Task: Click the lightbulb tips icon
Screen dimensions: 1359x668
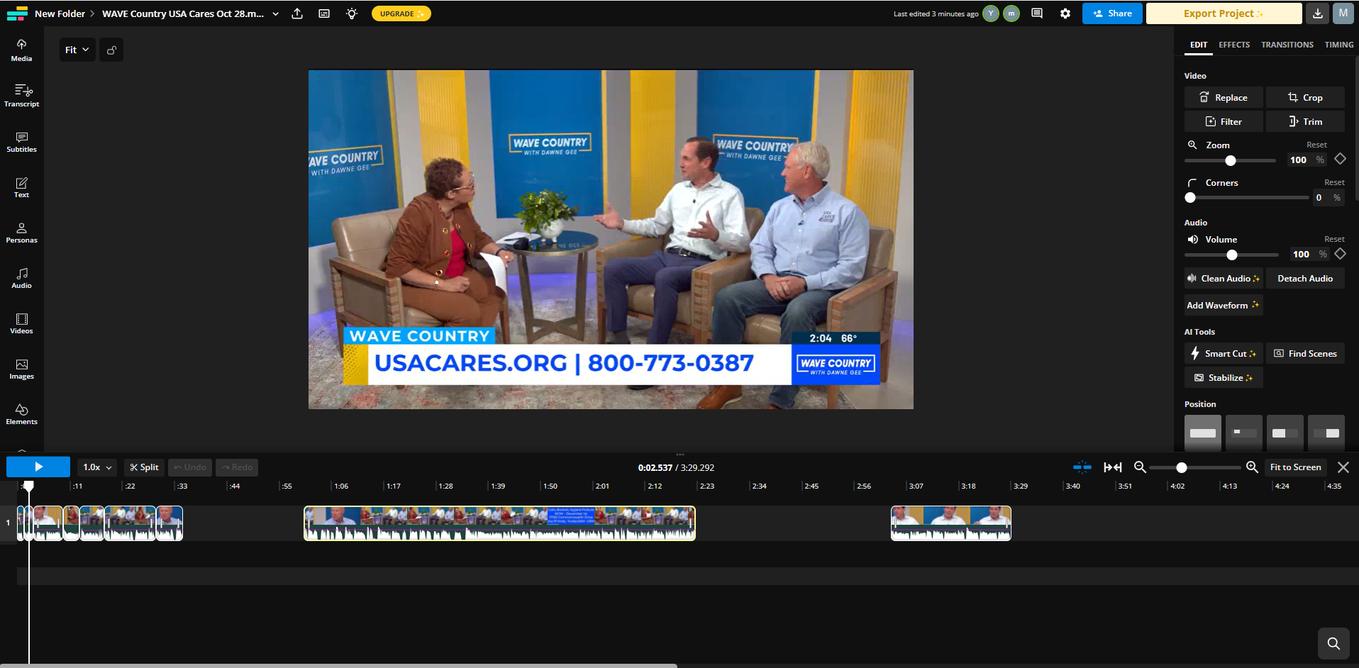Action: coord(352,13)
